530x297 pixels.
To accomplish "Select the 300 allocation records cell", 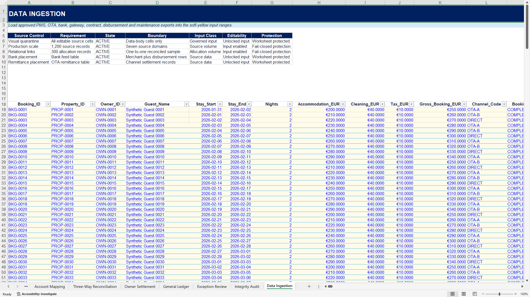I will (73, 52).
